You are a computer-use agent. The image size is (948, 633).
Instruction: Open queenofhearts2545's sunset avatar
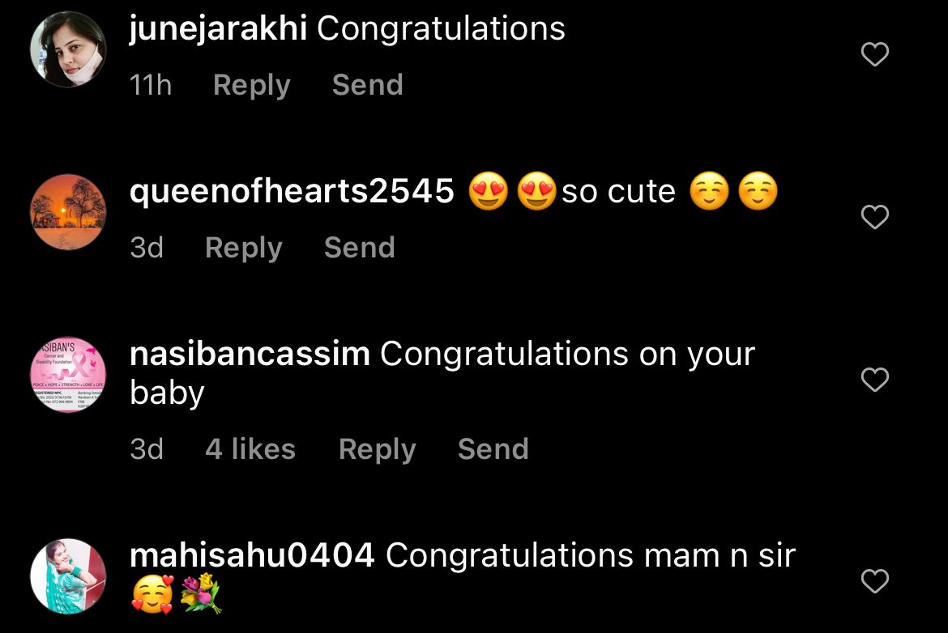click(68, 212)
